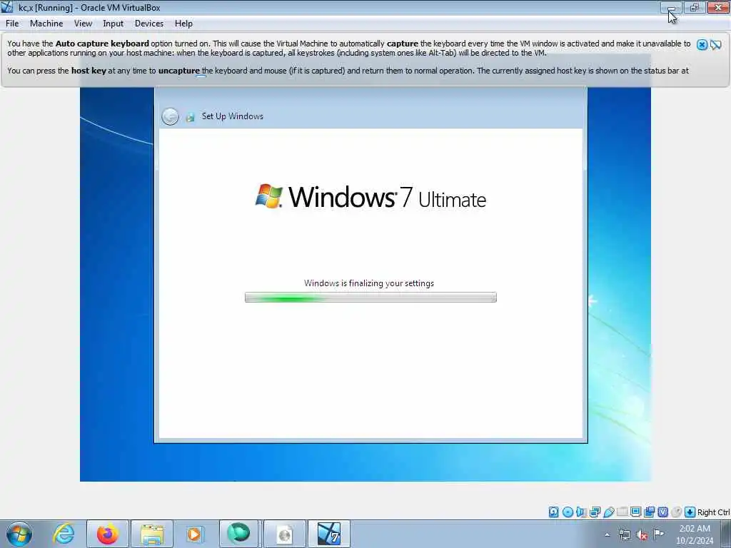This screenshot has width=731, height=548.
Task: Click the back arrow in Set Up Windows
Action: [170, 116]
